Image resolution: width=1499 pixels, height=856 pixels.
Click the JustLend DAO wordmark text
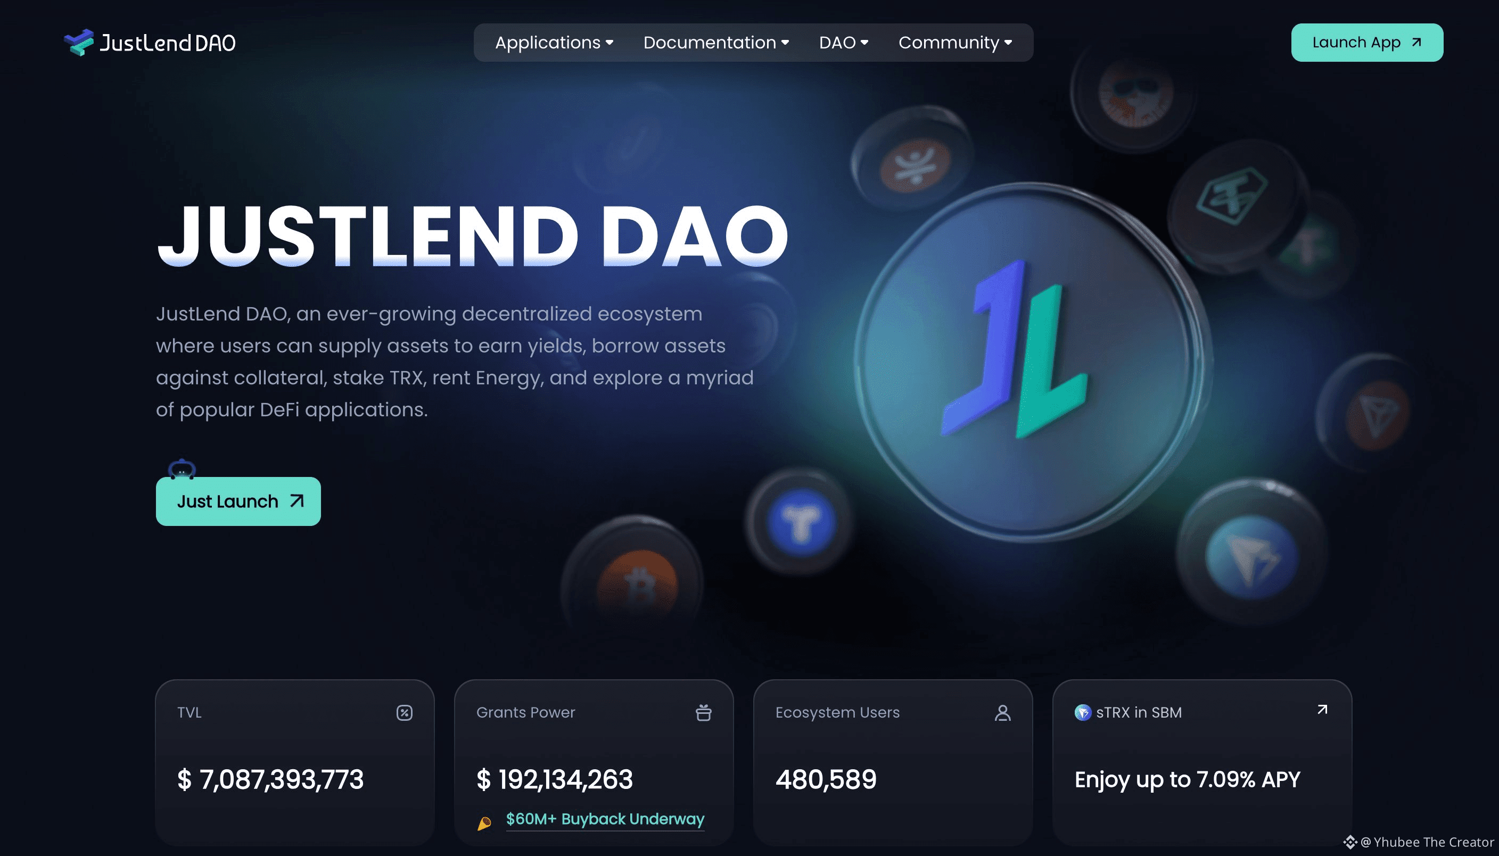(168, 43)
